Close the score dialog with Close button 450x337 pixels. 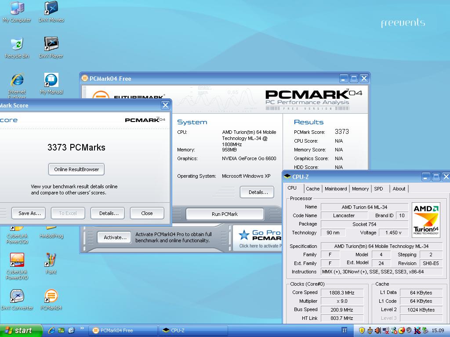click(x=147, y=213)
